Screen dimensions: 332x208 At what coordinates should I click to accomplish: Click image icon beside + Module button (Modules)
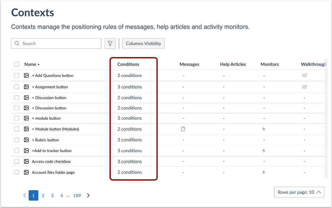pos(26,129)
